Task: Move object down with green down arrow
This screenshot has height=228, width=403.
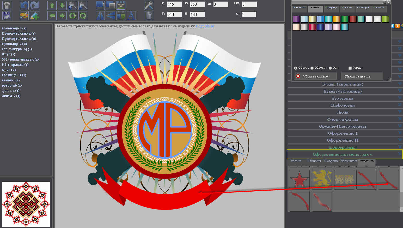Action: pos(62,5)
